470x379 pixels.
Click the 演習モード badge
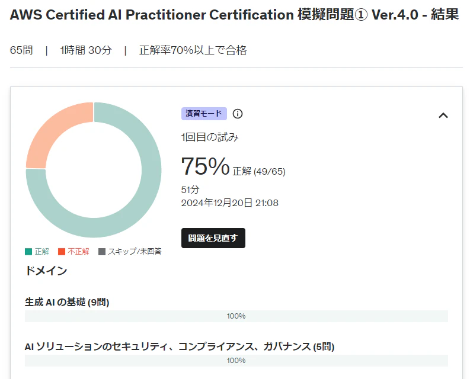coord(204,114)
